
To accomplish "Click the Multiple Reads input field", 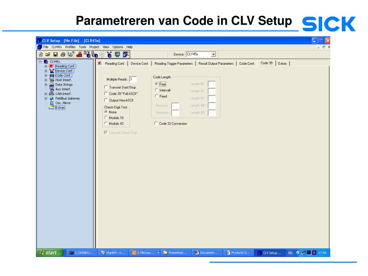I will tap(133, 79).
